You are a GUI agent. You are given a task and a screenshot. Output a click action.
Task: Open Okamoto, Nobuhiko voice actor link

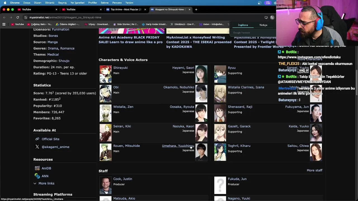tap(179, 87)
